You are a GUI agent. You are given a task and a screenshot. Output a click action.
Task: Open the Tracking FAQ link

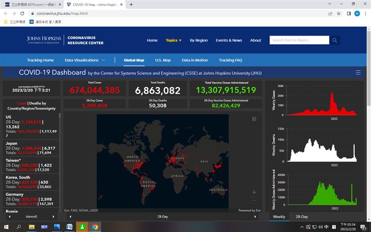pos(230,60)
